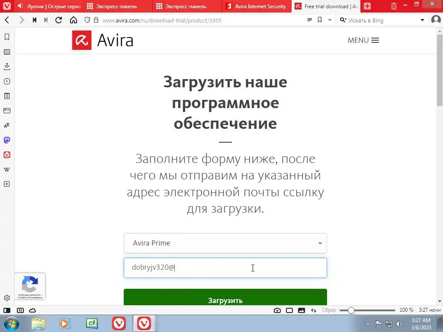Toggle reader view in address bar

pos(310,20)
